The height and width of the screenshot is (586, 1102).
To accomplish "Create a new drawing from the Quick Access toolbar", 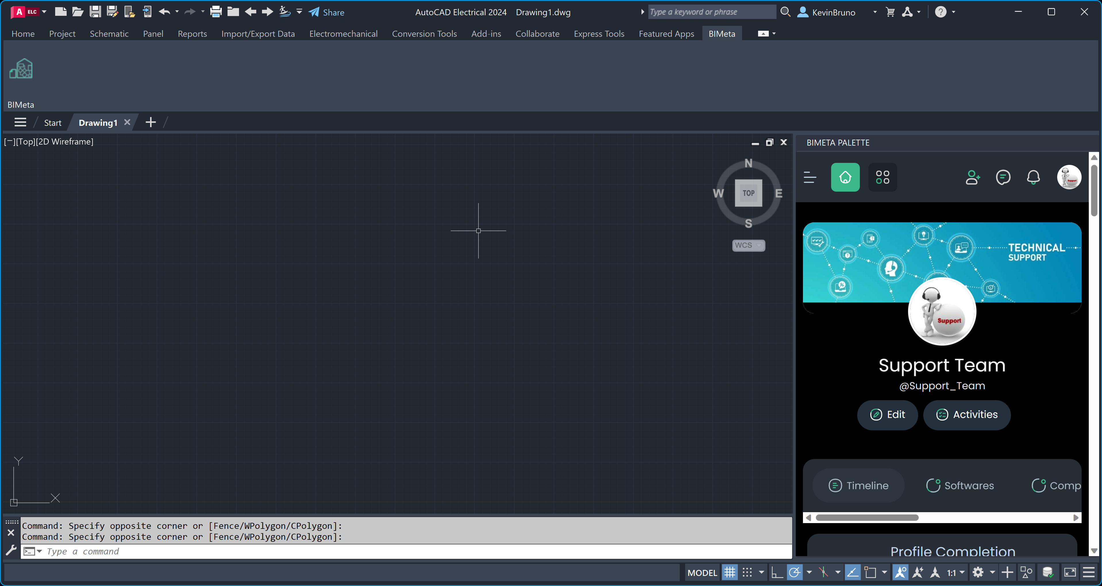I will click(x=61, y=12).
